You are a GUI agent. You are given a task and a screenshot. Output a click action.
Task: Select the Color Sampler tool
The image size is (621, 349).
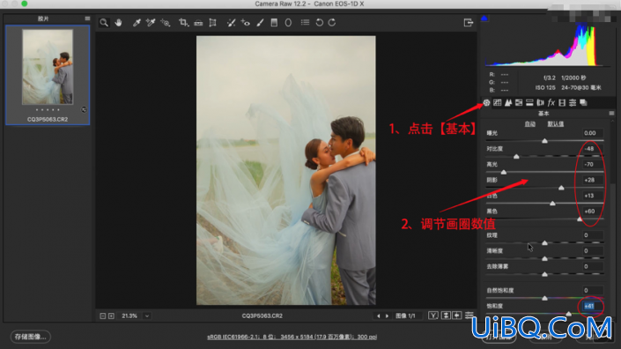(x=151, y=23)
